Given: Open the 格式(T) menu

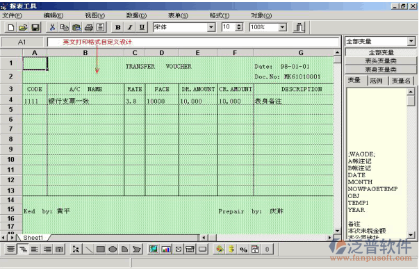Looking at the screenshot, I should click(x=219, y=15).
